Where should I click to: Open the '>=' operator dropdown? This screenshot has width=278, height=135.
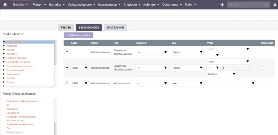click(152, 52)
